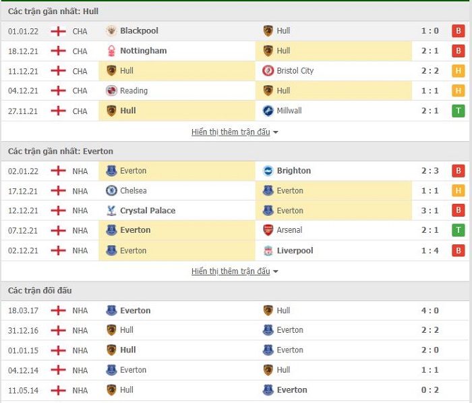The width and height of the screenshot is (472, 403).
Task: Click the Nottingham Forest crest icon
Action: click(x=111, y=51)
